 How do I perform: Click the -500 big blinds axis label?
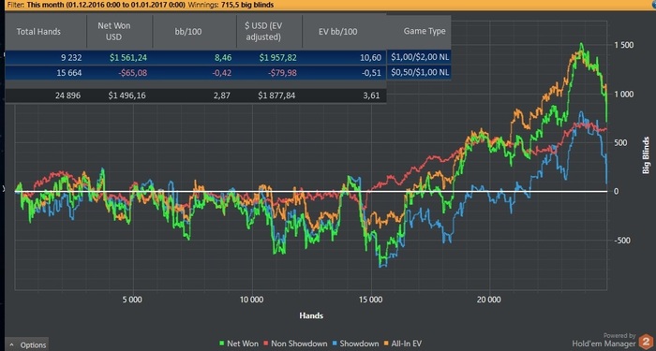(622, 241)
